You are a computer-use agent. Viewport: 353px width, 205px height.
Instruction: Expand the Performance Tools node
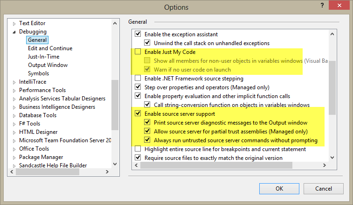(x=14, y=90)
